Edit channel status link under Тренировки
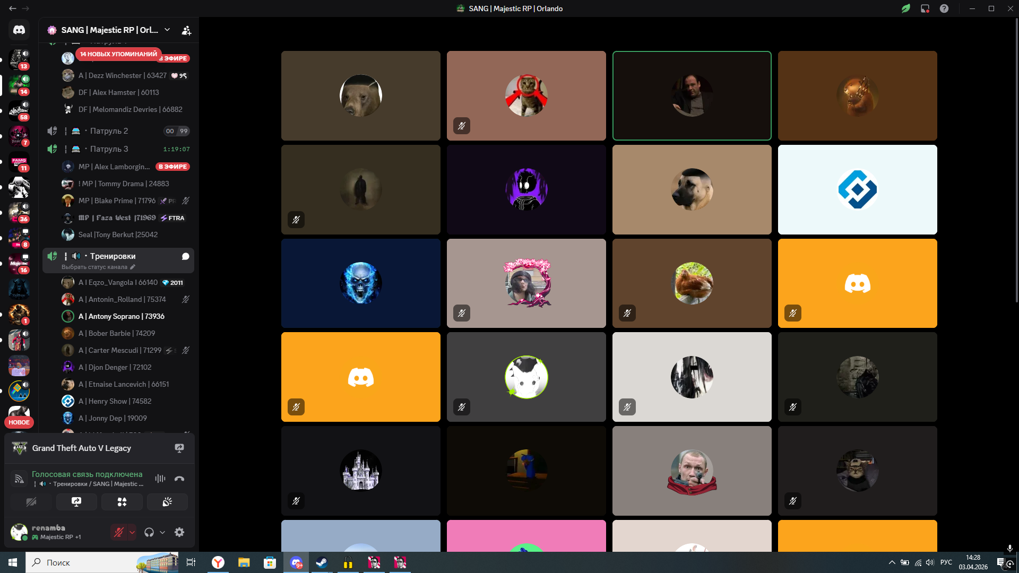Viewport: 1019px width, 573px height. [x=98, y=267]
